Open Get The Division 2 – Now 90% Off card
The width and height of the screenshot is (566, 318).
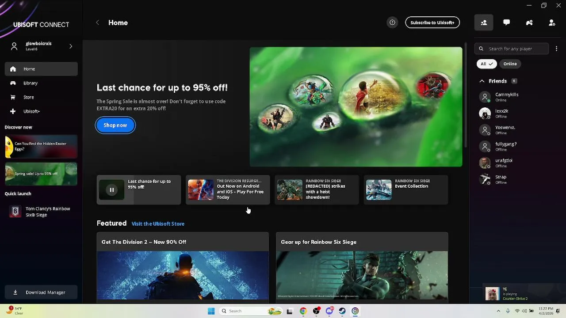pos(183,267)
